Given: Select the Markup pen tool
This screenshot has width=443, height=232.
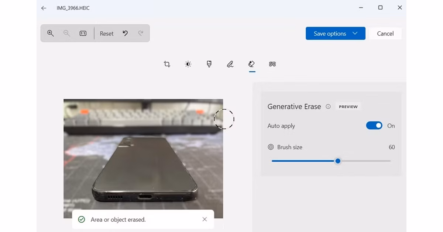Looking at the screenshot, I should (x=230, y=64).
